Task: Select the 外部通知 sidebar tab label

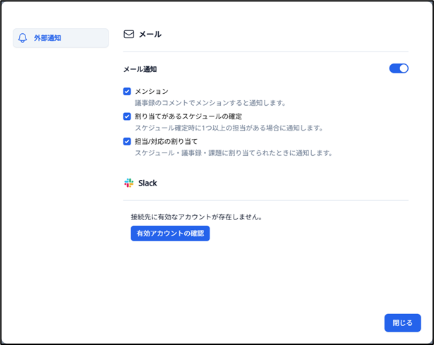Action: pyautogui.click(x=47, y=38)
